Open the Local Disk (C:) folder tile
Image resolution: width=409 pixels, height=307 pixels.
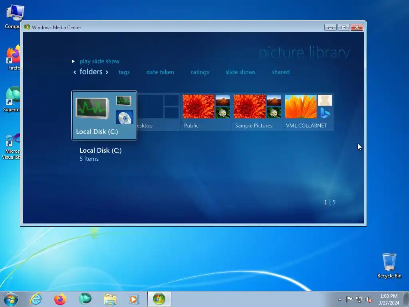click(x=104, y=116)
